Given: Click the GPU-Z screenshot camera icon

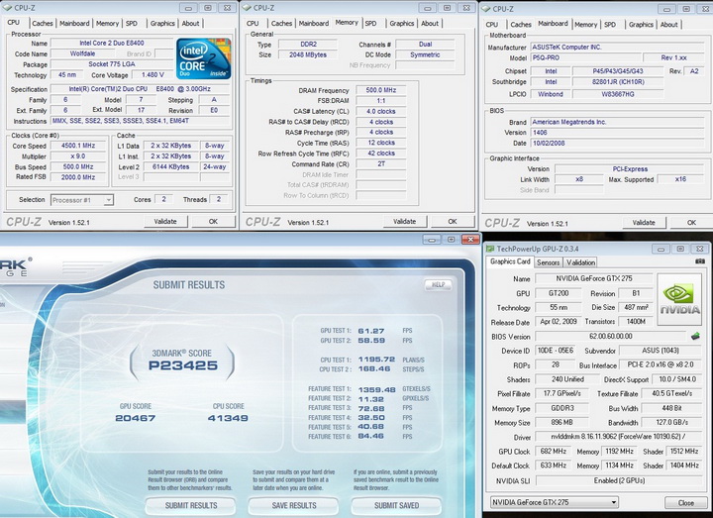Looking at the screenshot, I should (x=700, y=261).
